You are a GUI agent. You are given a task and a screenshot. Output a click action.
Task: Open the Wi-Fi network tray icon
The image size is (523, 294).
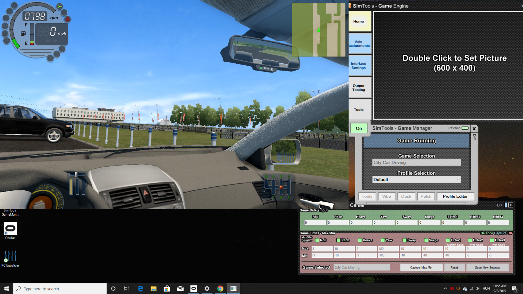(x=472, y=288)
